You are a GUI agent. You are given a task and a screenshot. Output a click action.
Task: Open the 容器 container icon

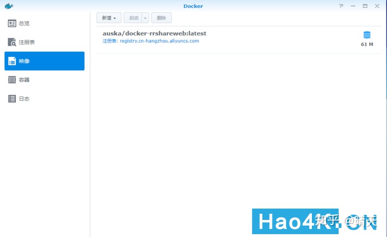coord(12,80)
